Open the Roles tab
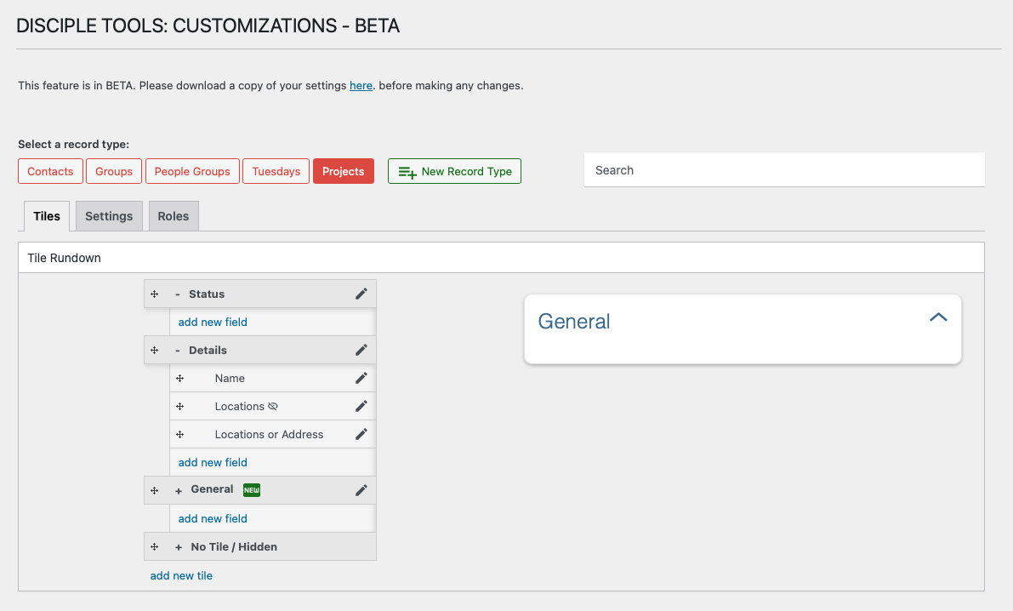1013x611 pixels. tap(174, 216)
